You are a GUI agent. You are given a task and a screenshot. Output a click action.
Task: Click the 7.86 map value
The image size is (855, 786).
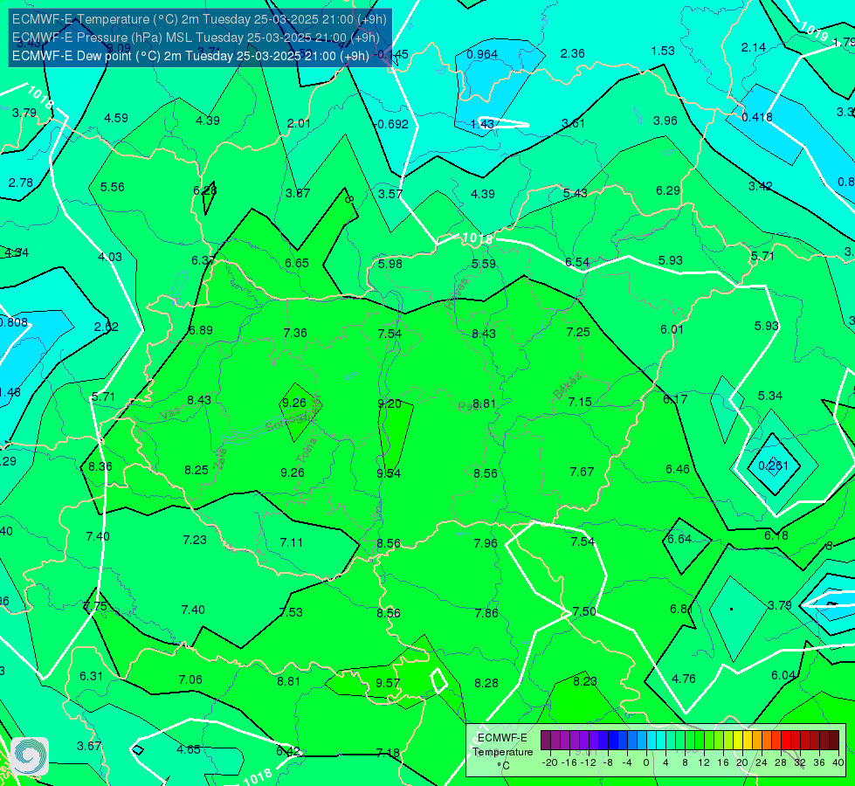click(x=486, y=613)
